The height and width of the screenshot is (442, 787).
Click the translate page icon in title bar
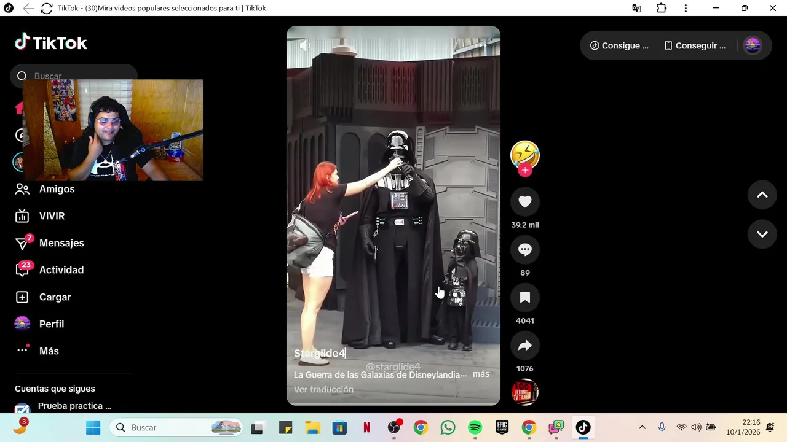tap(636, 8)
